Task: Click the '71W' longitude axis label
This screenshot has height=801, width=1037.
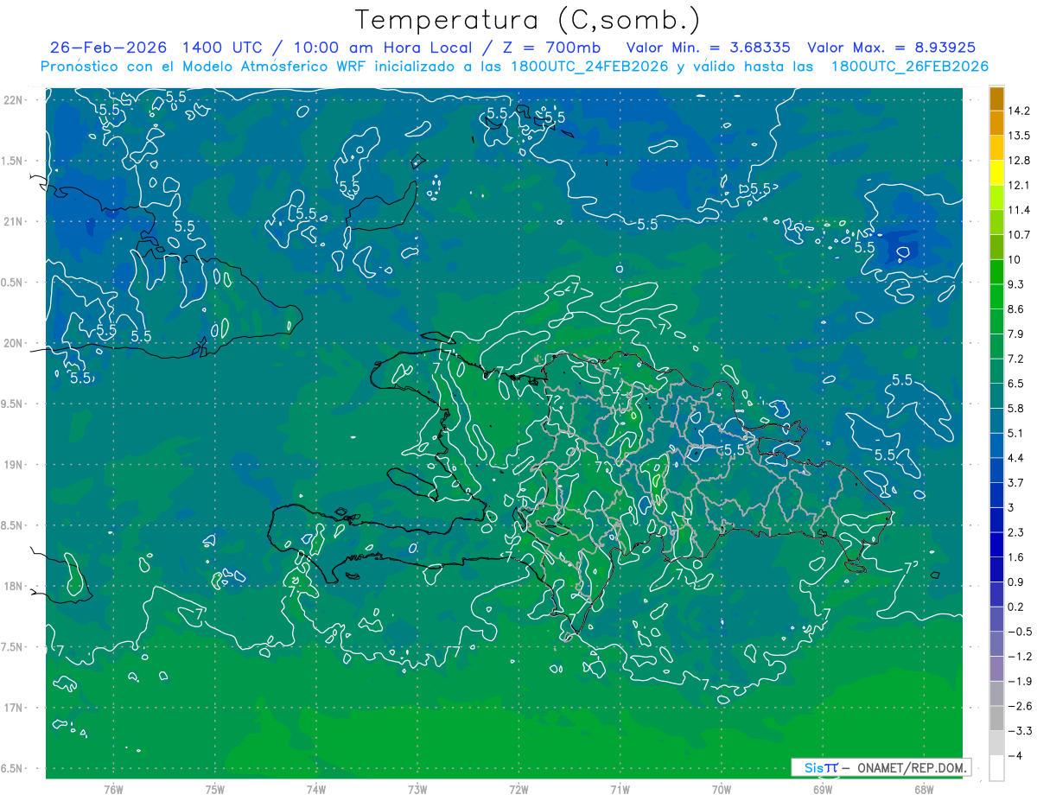Action: coord(620,789)
